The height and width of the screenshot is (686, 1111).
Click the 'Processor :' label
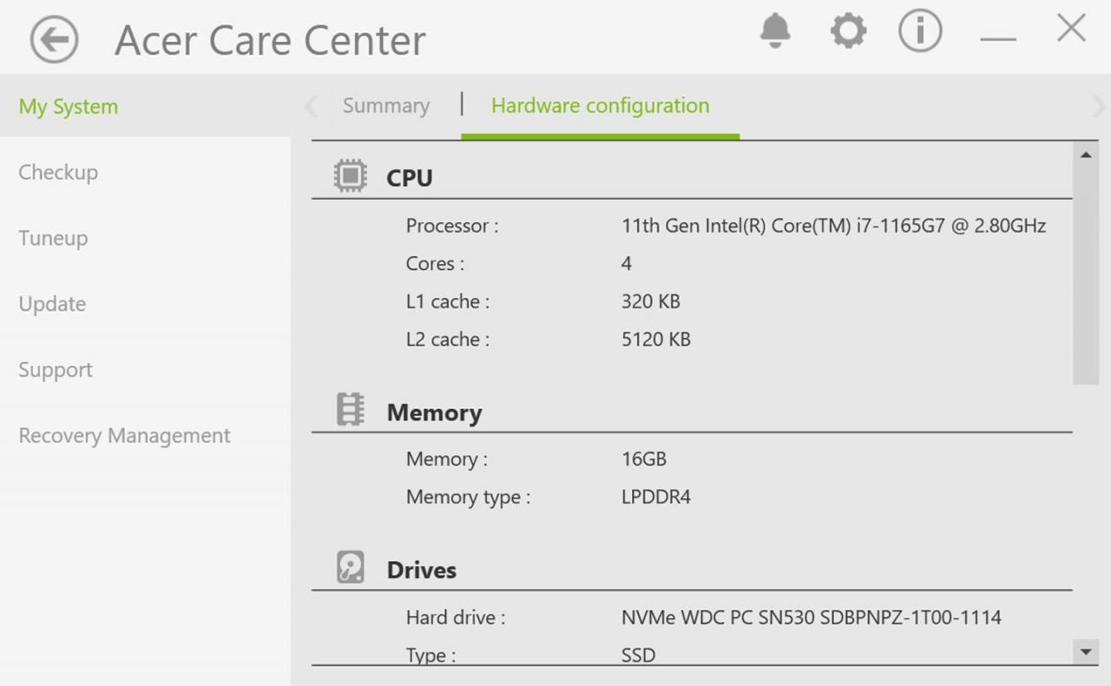452,226
